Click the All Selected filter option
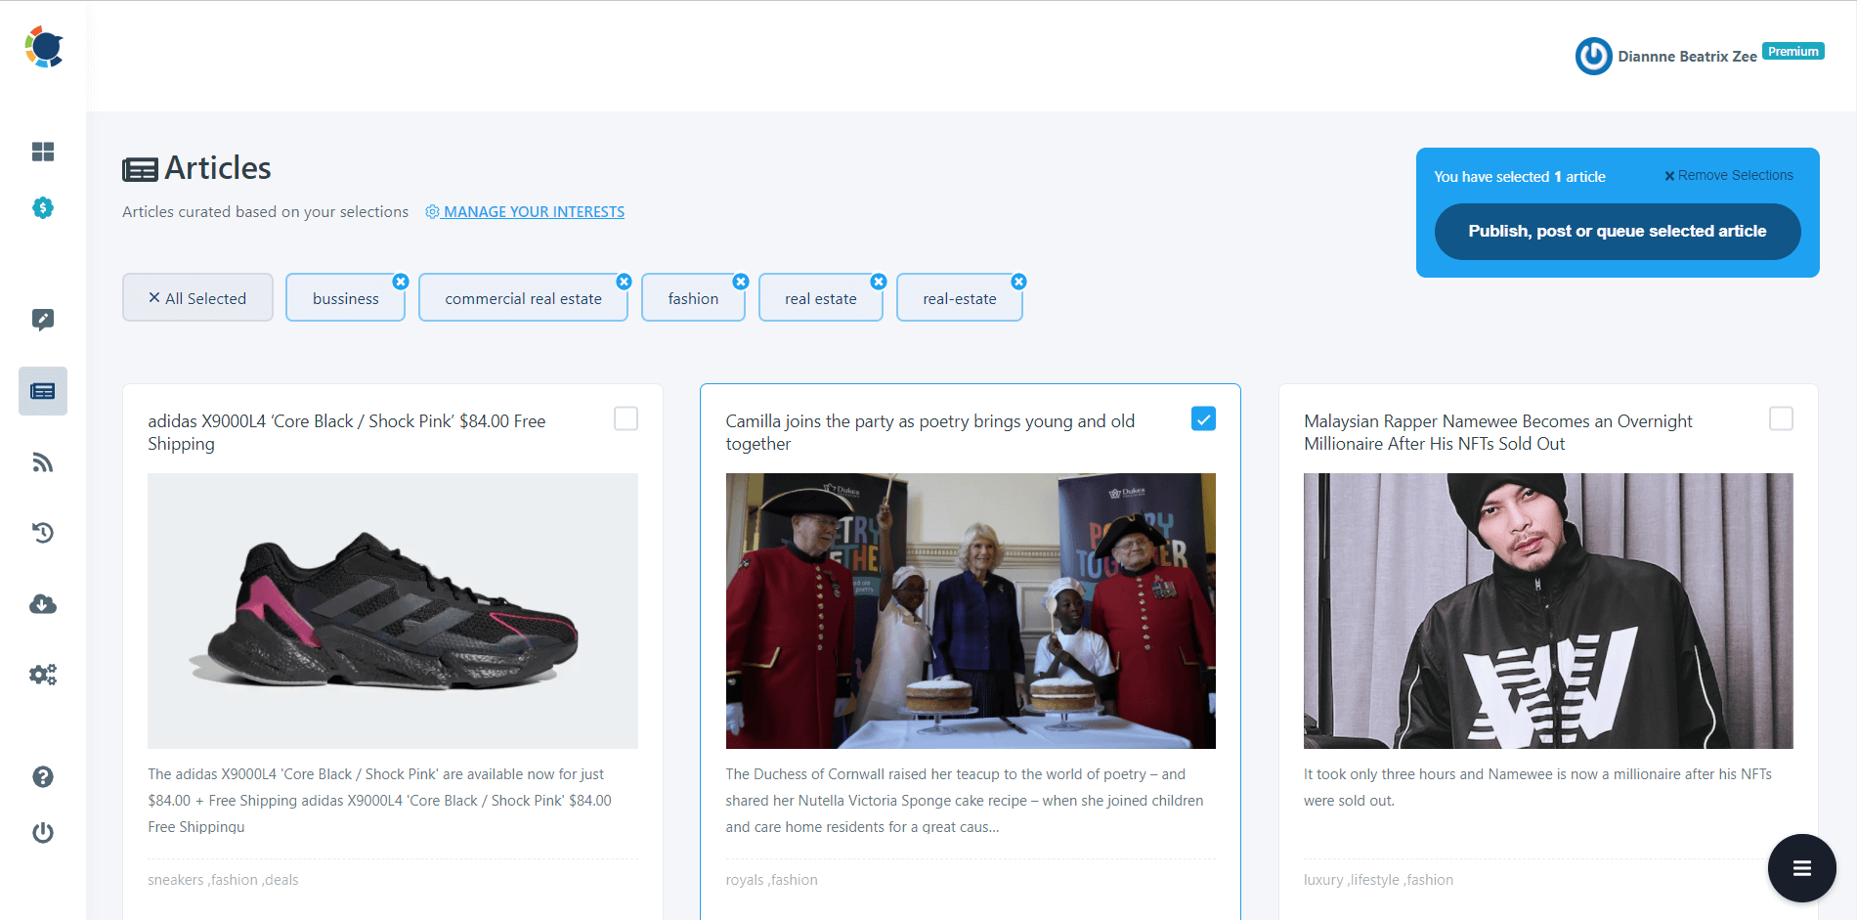This screenshot has width=1857, height=920. pyautogui.click(x=197, y=297)
